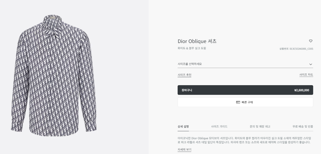Click the 빠른 구매 quick purchase button

click(x=245, y=102)
